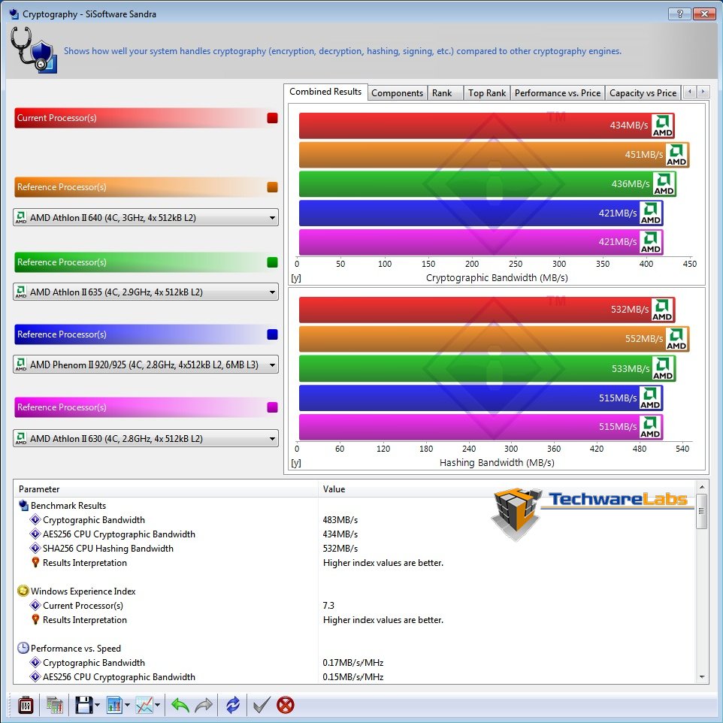Click the stethoscope Sandra module icon
The height and width of the screenshot is (723, 723).
coord(33,50)
